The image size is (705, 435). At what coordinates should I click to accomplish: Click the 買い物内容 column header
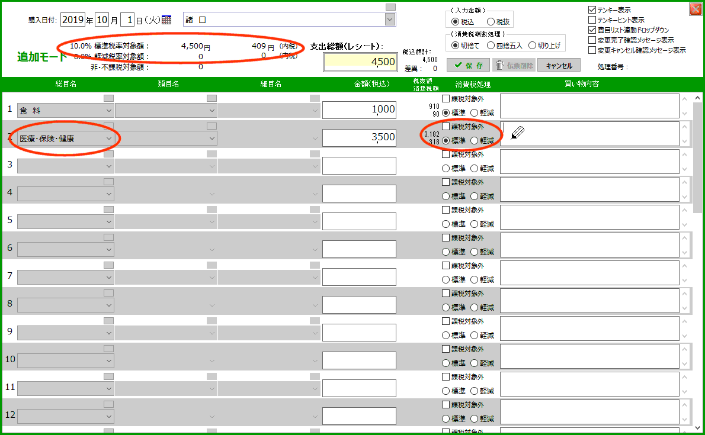(582, 84)
